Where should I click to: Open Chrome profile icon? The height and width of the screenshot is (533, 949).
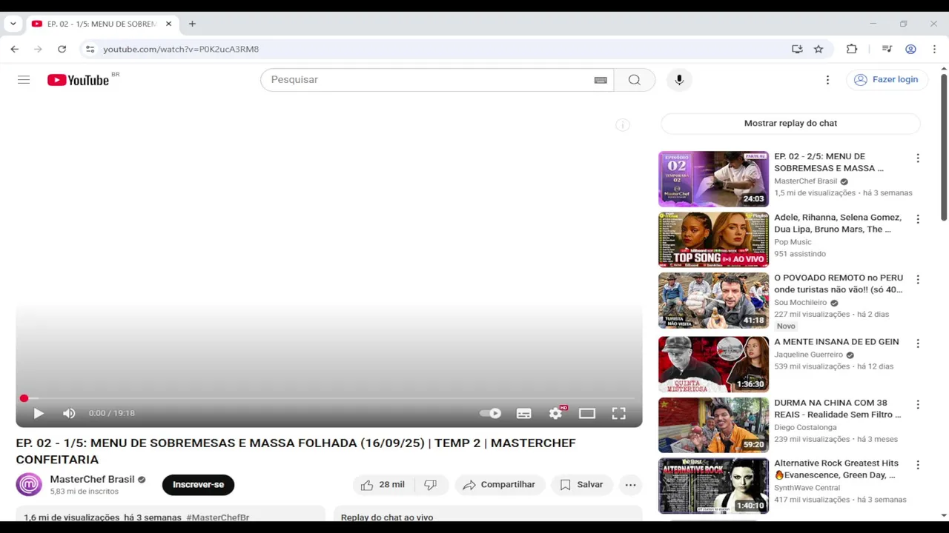(910, 49)
